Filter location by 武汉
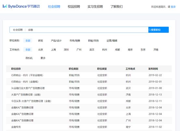The height and width of the screenshot is (131, 180). coord(92,50)
